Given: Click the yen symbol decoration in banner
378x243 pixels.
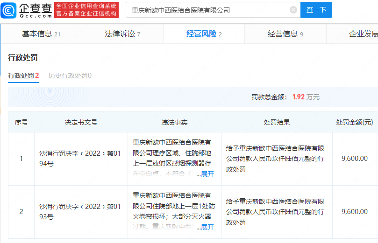Looking at the screenshot, I should [50, 91].
